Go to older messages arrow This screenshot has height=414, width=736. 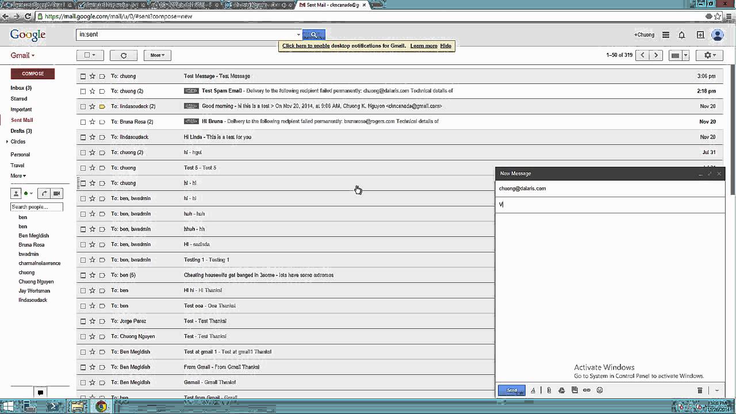click(656, 55)
